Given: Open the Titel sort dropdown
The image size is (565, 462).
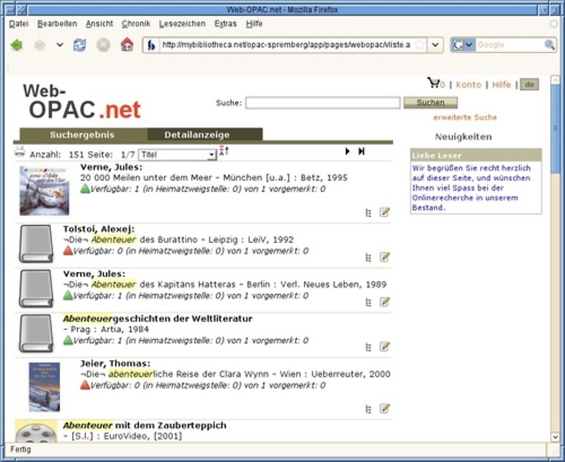Looking at the screenshot, I should [177, 155].
